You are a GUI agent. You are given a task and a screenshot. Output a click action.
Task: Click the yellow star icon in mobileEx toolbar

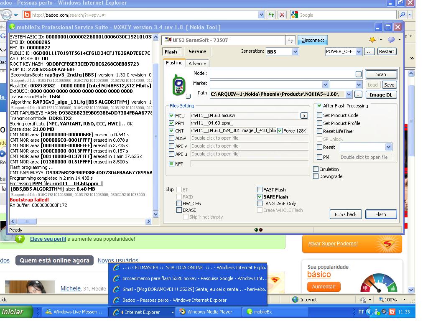click(x=372, y=40)
